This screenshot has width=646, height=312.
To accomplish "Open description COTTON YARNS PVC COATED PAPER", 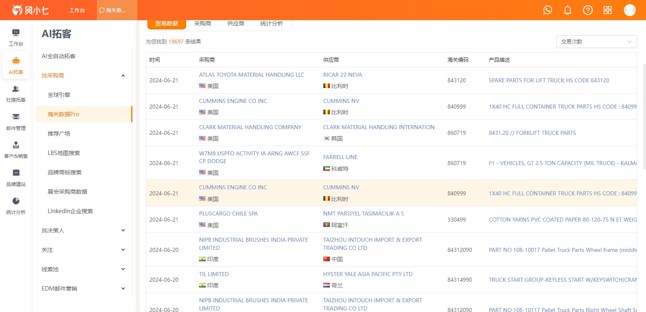I will (x=562, y=220).
